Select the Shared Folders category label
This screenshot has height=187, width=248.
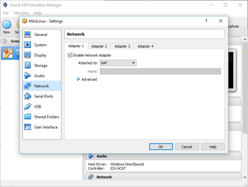47,117
